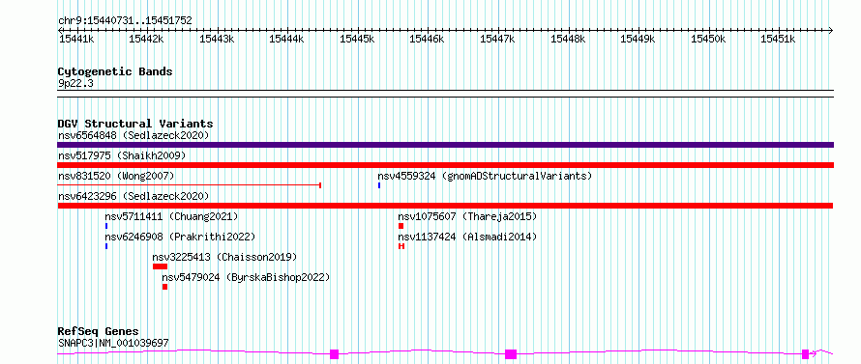
Task: Click the 9p22.3 cytogenetic band line
Action: (445, 94)
